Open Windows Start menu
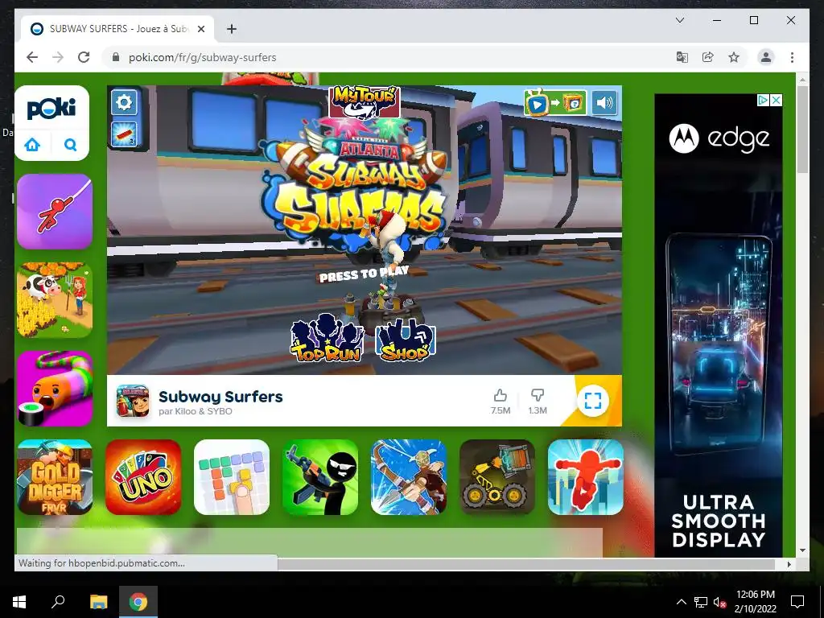The image size is (824, 618). click(19, 602)
